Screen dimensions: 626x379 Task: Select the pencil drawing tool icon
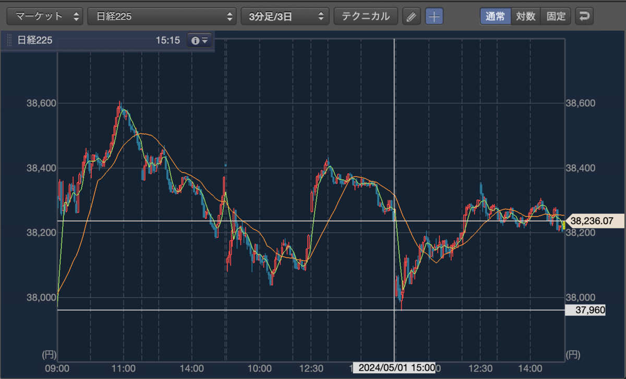pyautogui.click(x=412, y=16)
